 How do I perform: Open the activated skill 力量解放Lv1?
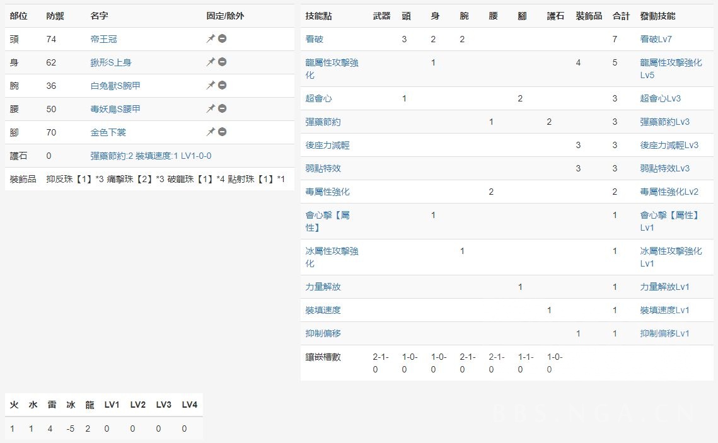click(664, 287)
